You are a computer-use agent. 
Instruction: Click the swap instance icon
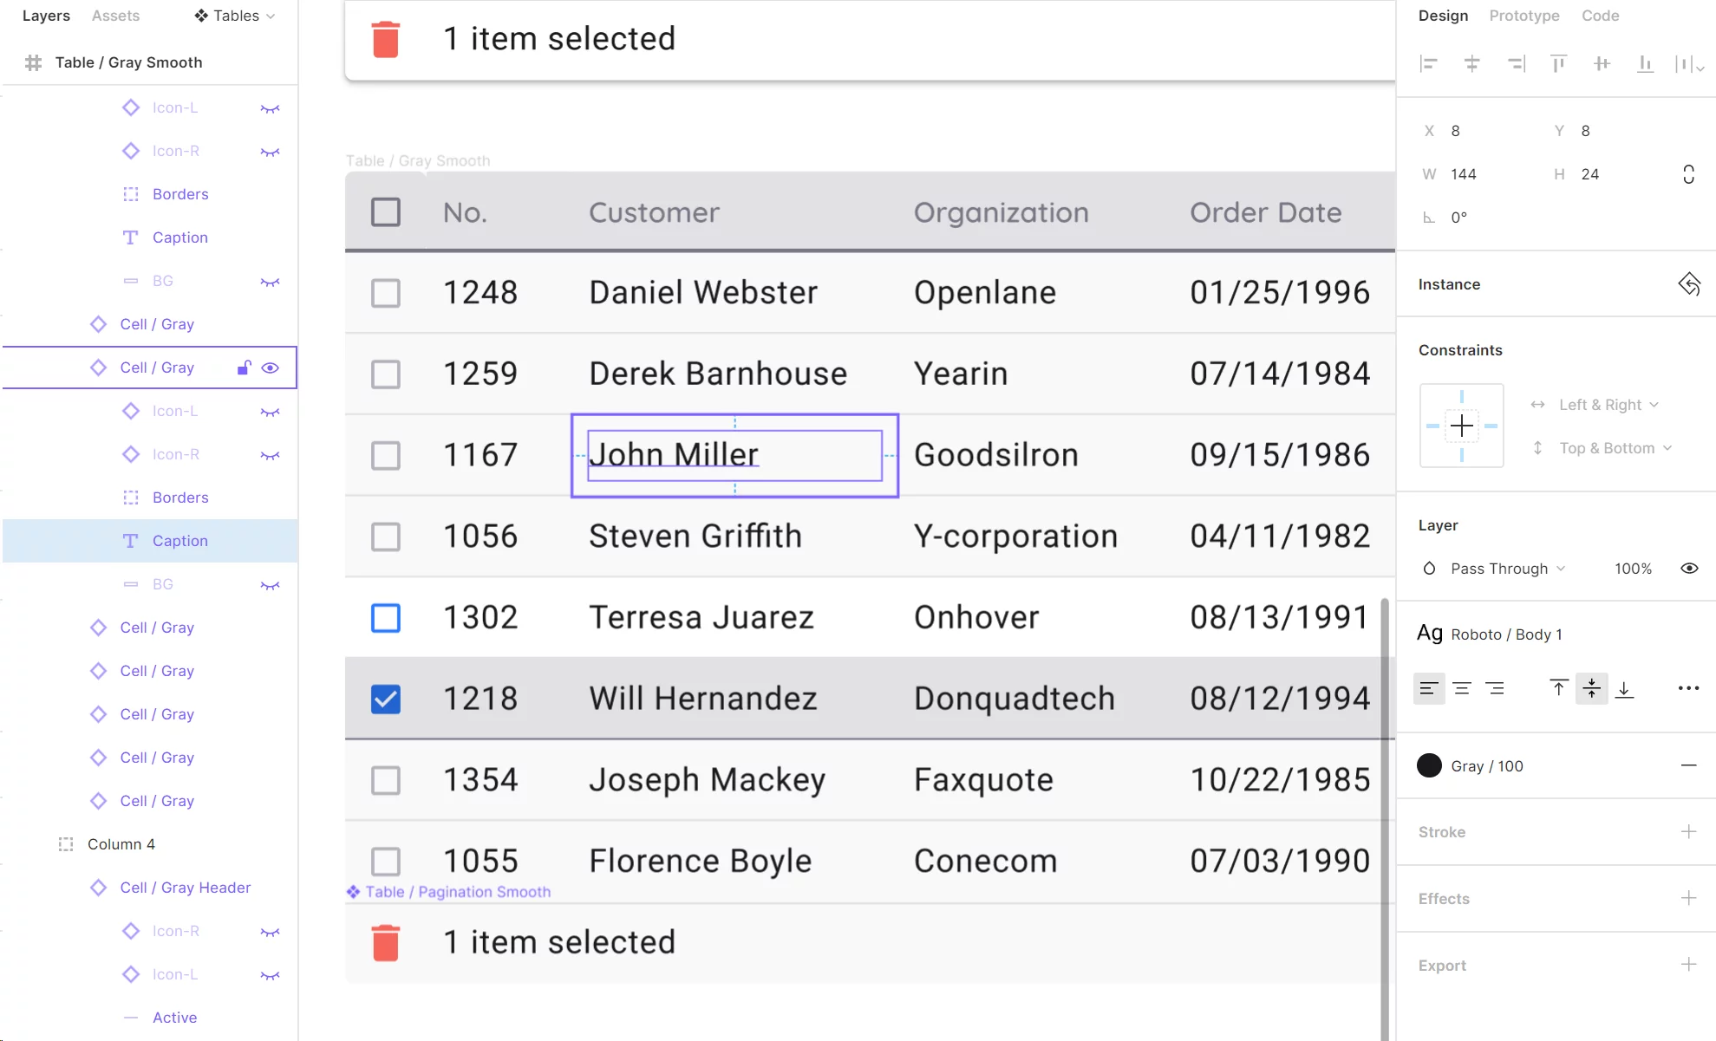pyautogui.click(x=1689, y=283)
